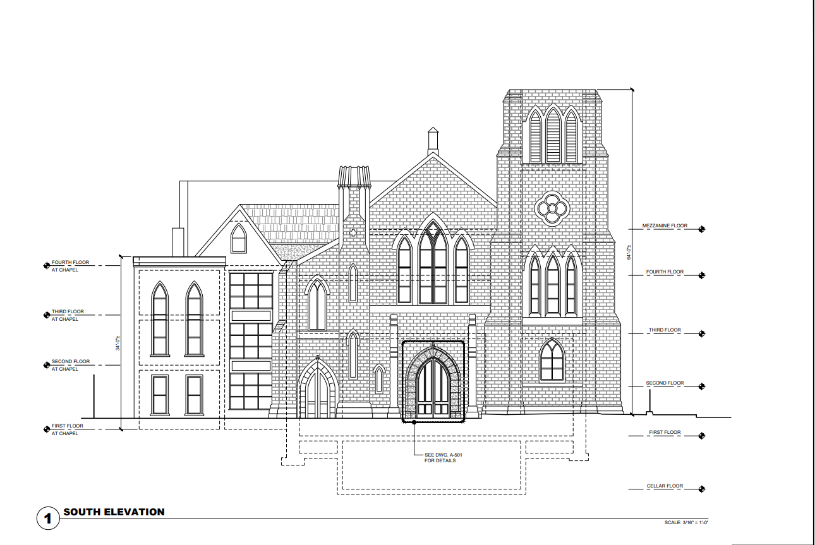Viewport: 815px width, 545px height.
Task: Click the THIRD FLOOR AT CHAPEL label
Action: pos(67,315)
